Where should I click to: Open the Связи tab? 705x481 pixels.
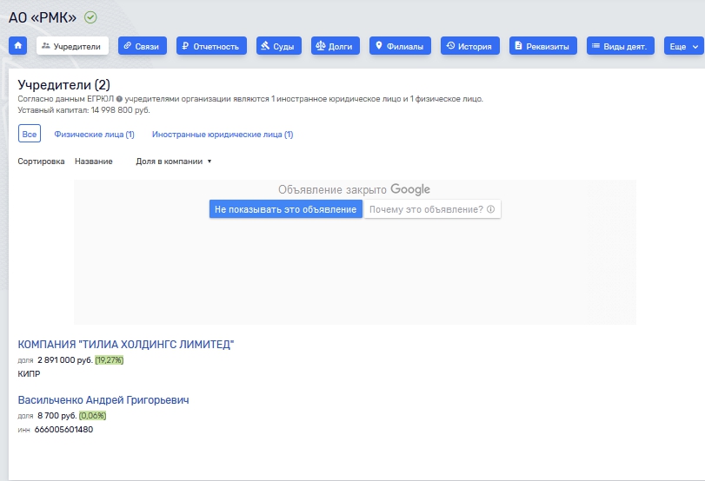143,46
